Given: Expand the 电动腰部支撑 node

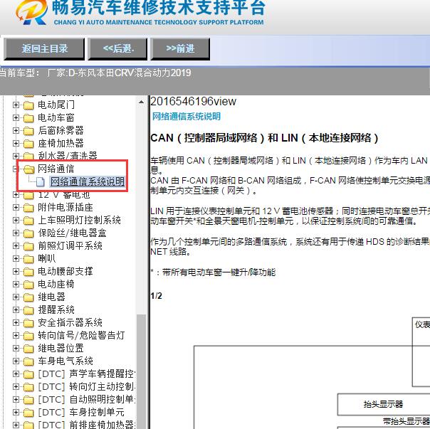Looking at the screenshot, I should coord(16,271).
